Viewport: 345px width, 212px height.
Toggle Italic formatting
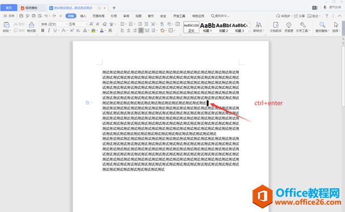point(49,31)
